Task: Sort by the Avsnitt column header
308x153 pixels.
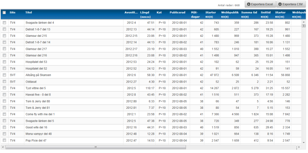Action: coord(131,13)
